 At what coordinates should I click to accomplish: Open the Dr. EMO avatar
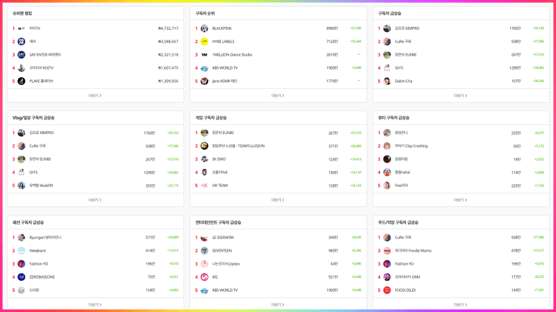point(204,159)
